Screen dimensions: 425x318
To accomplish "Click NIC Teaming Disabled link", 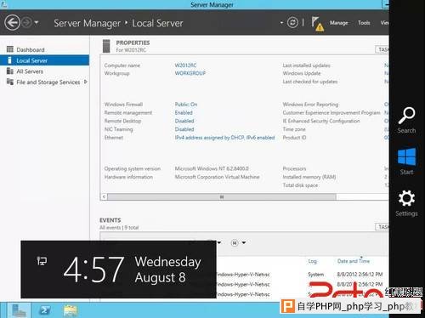I will tap(184, 129).
